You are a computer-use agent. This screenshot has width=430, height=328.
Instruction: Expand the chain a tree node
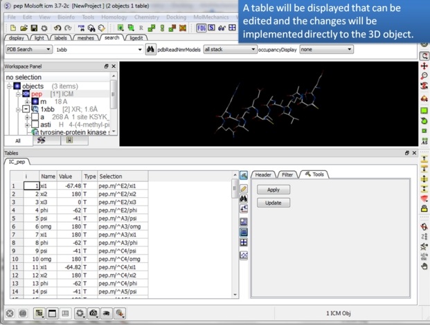tap(27, 117)
